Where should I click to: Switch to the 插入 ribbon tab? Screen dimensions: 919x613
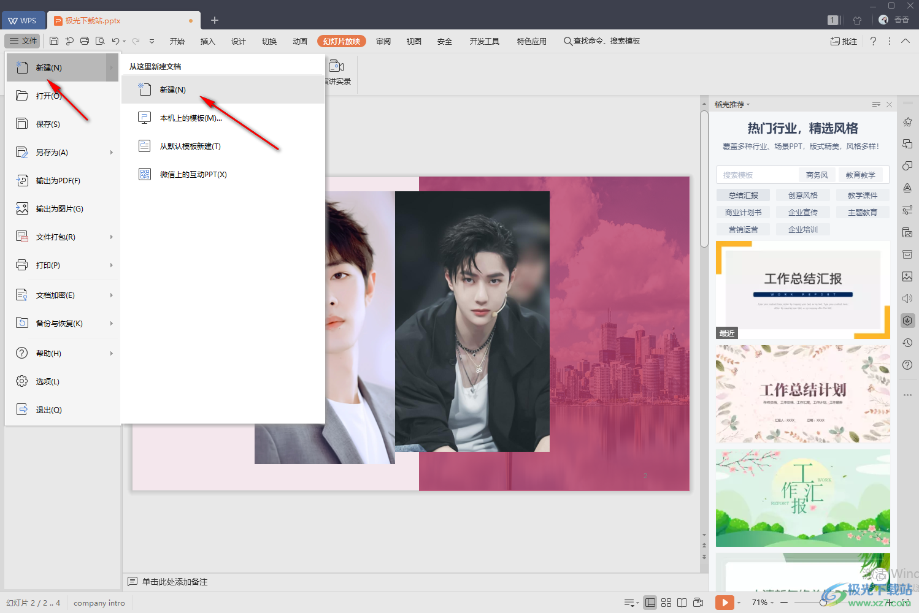(x=208, y=41)
